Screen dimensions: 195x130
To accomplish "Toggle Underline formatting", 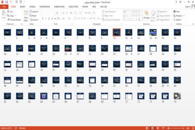I will click(49, 19).
